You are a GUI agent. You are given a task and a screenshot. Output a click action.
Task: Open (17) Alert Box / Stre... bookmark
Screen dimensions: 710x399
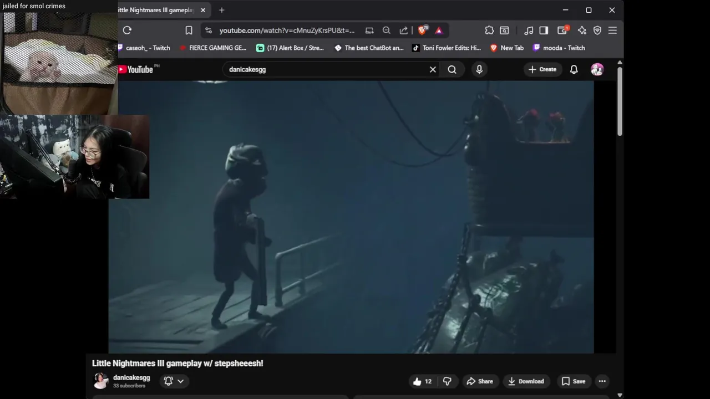tap(290, 48)
